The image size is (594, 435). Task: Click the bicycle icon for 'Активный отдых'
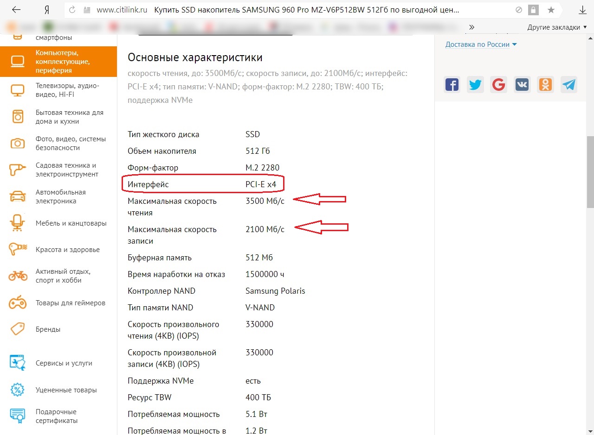(18, 276)
